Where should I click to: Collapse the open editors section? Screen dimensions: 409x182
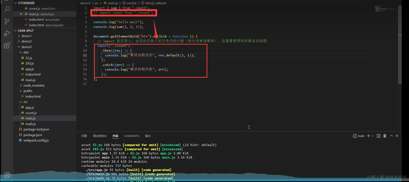15,3
